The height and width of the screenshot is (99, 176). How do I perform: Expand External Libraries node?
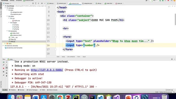coord(3,46)
